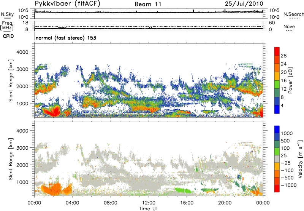
Task: Select the '500' label on the velocity colorbar
Action: [x=285, y=141]
